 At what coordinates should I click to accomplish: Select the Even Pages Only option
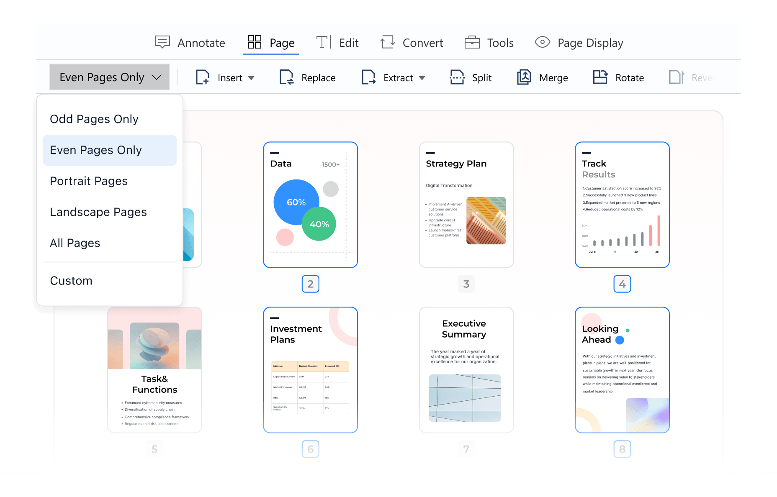click(x=95, y=150)
